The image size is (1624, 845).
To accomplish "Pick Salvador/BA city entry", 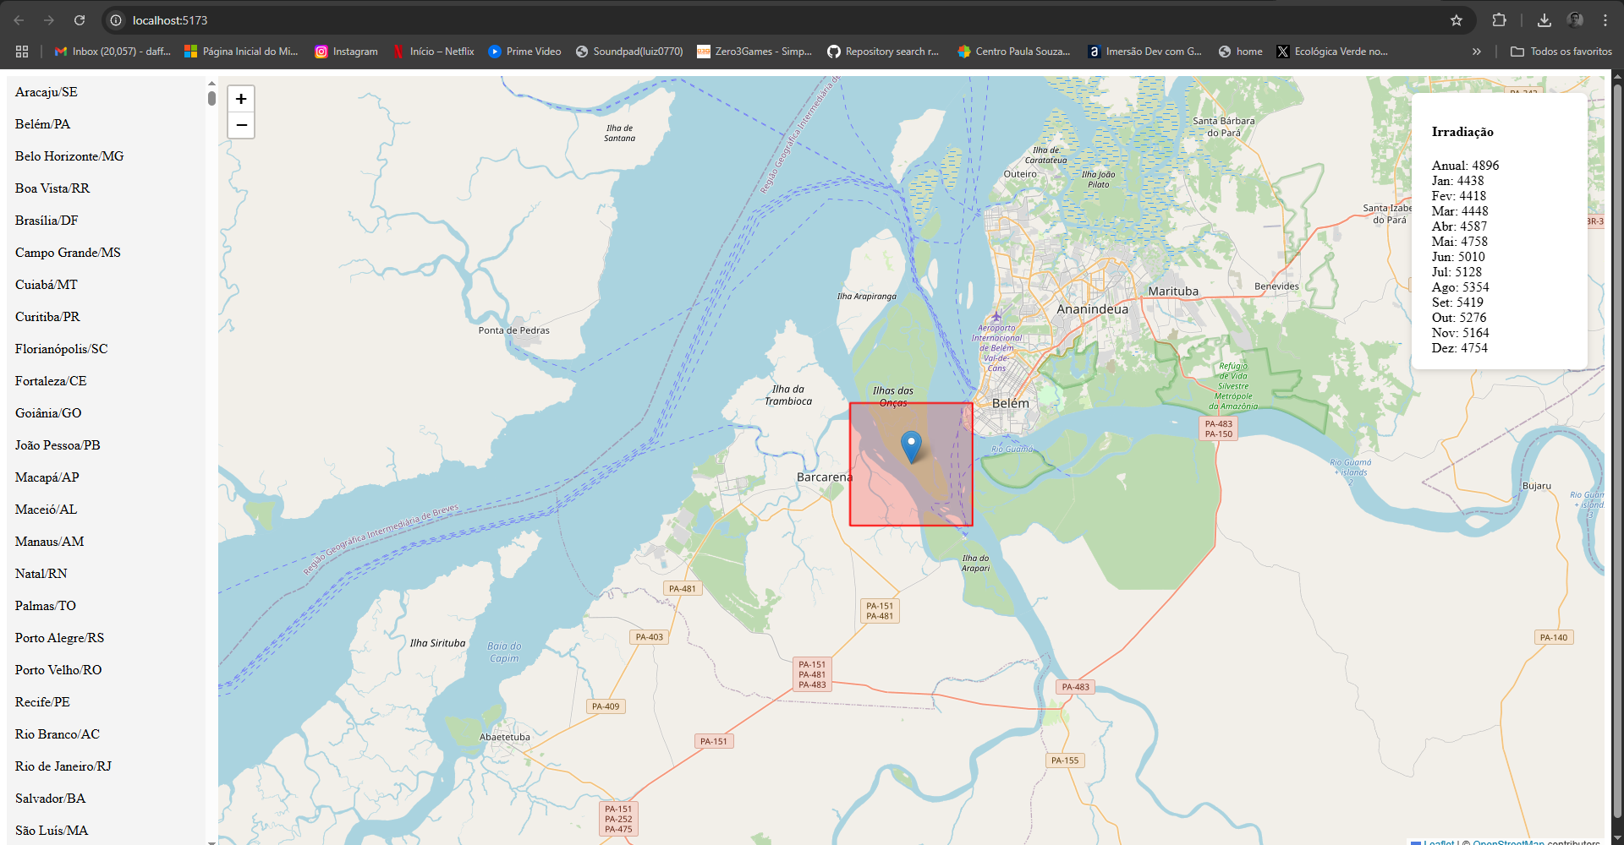I will click(106, 799).
